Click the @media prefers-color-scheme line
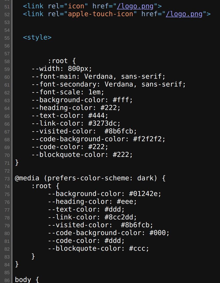Image resolution: width=220 pixels, height=283 pixels. (x=90, y=178)
